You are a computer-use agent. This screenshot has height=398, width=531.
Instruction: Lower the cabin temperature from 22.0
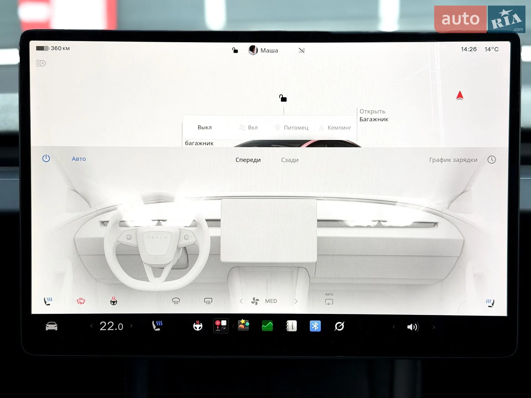coord(92,326)
